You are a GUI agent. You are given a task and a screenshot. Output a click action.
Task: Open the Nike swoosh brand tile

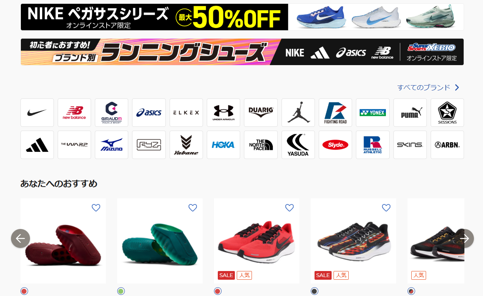[37, 112]
